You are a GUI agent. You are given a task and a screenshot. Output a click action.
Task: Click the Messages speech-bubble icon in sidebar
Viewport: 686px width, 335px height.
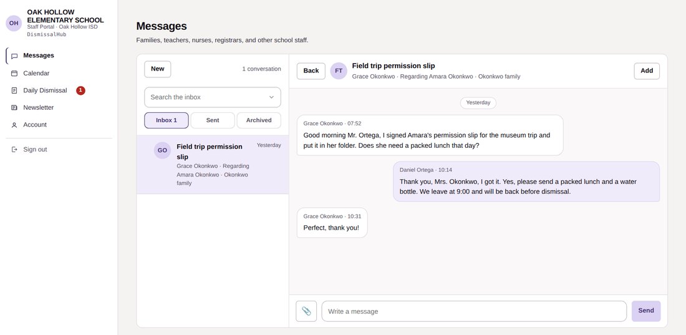14,56
